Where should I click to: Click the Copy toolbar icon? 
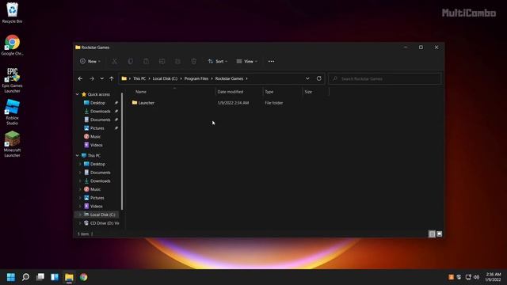[x=130, y=62]
